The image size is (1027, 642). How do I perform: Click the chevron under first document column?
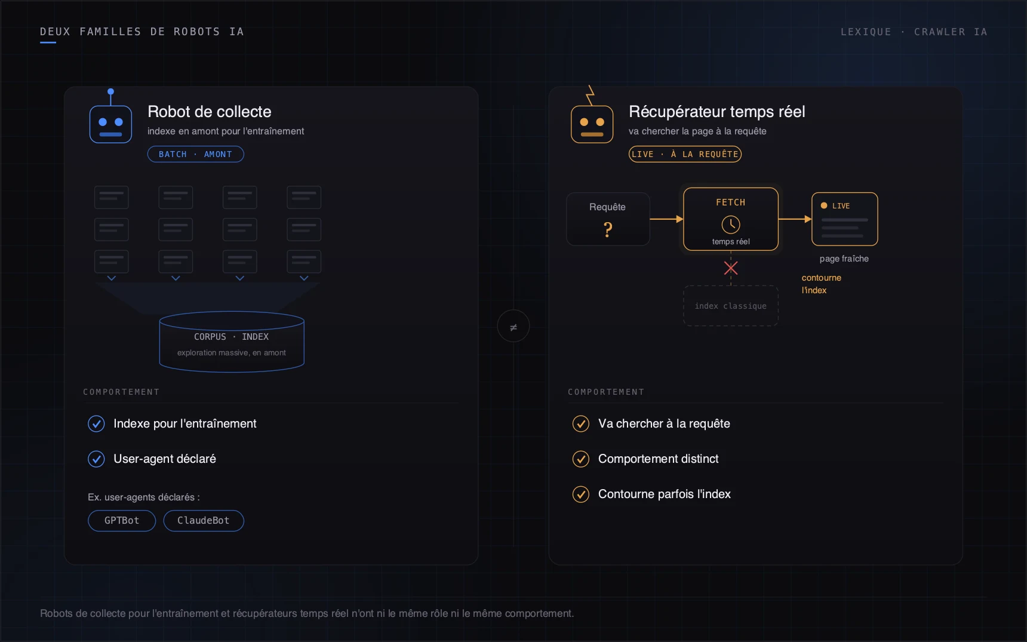click(112, 278)
